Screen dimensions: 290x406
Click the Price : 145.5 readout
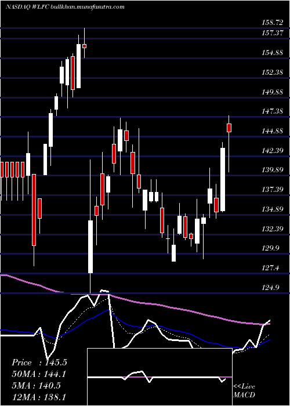point(39,362)
